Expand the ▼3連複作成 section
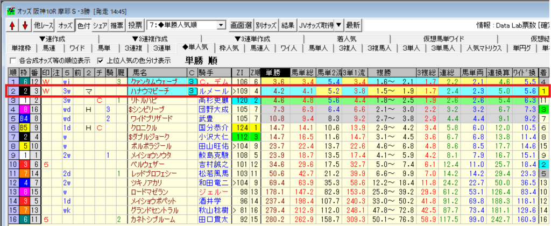551x226 pixels. pos(149,39)
